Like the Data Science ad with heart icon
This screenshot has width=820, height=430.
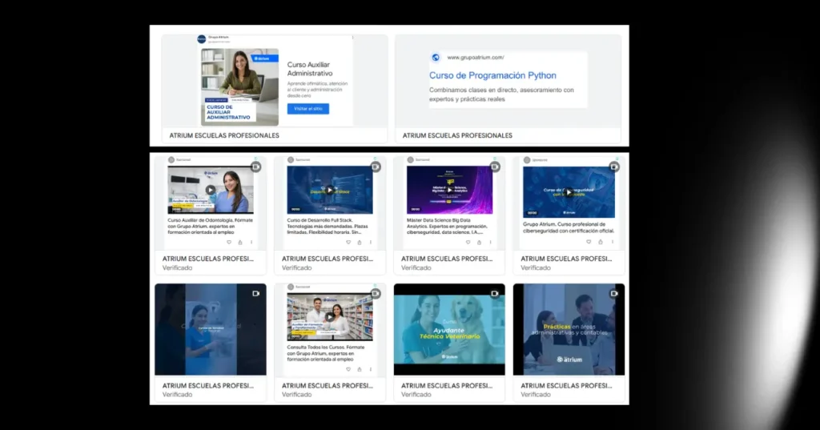468,242
